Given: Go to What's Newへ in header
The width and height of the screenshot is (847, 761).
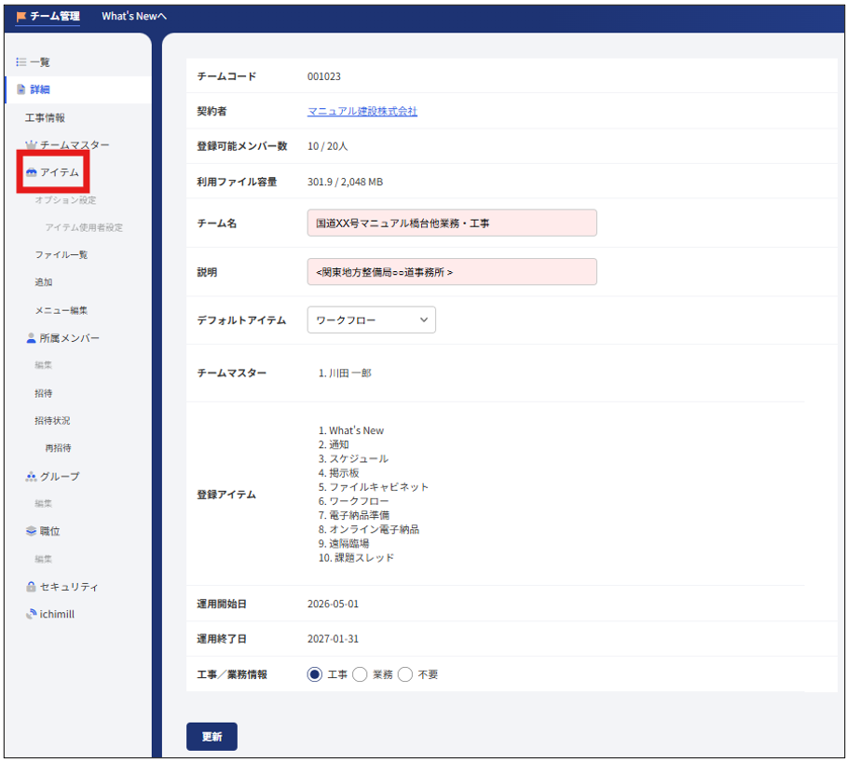Looking at the screenshot, I should (134, 16).
